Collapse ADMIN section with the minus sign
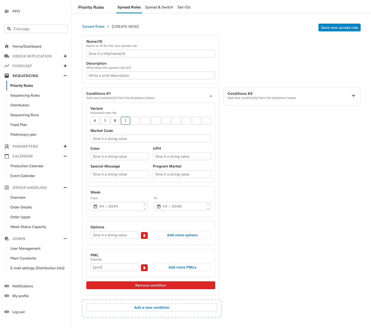 pos(65,239)
